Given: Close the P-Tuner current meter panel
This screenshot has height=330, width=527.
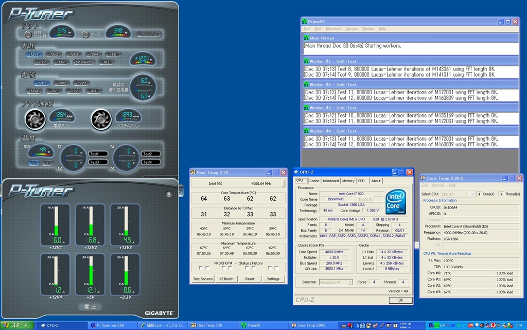Looking at the screenshot, I should point(169,194).
